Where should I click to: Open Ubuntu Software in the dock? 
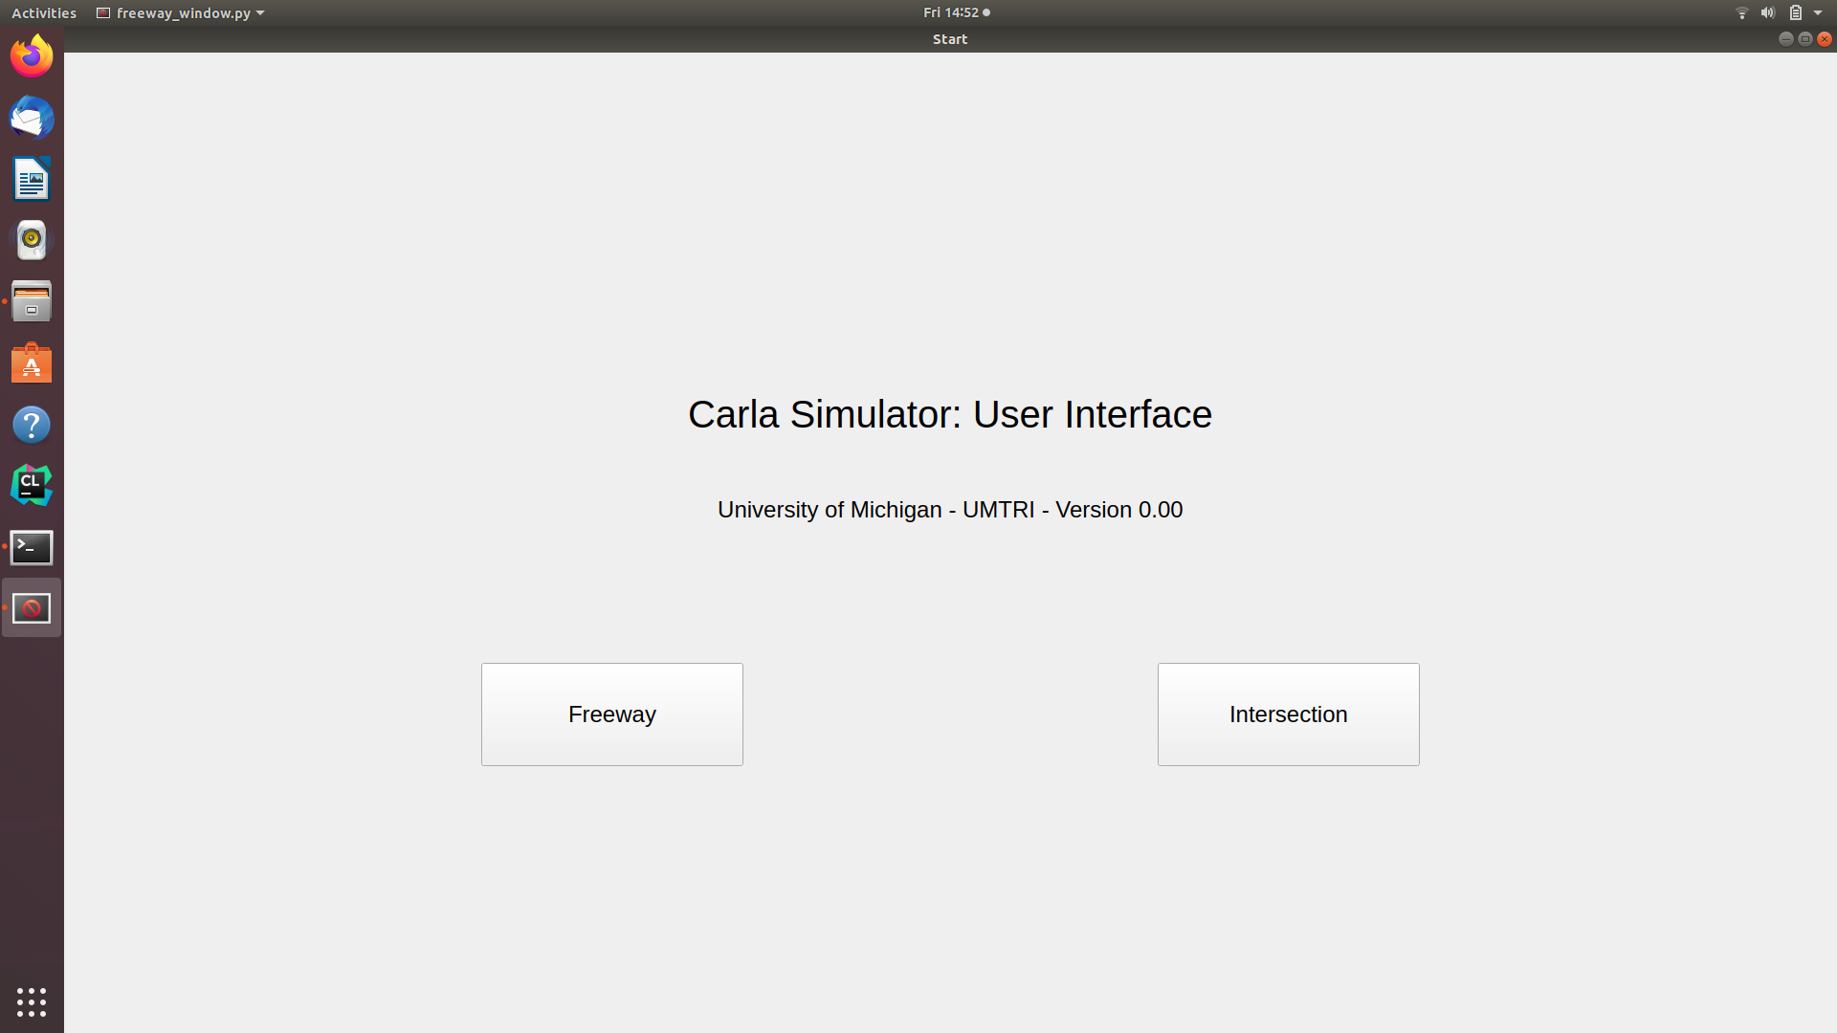pyautogui.click(x=32, y=363)
